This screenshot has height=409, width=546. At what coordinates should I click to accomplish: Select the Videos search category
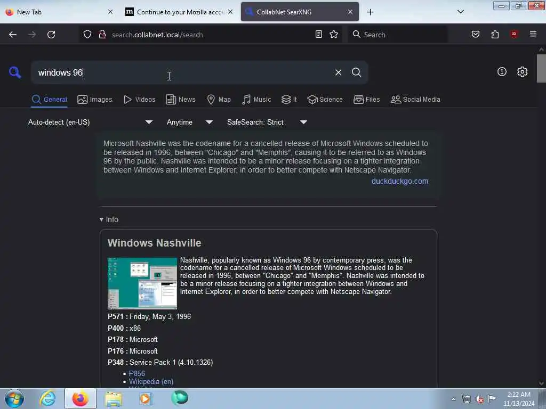click(x=139, y=100)
